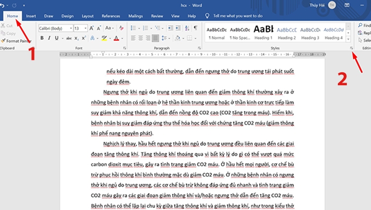Click the Line and Paragraph Spacing icon

pyautogui.click(x=164, y=38)
